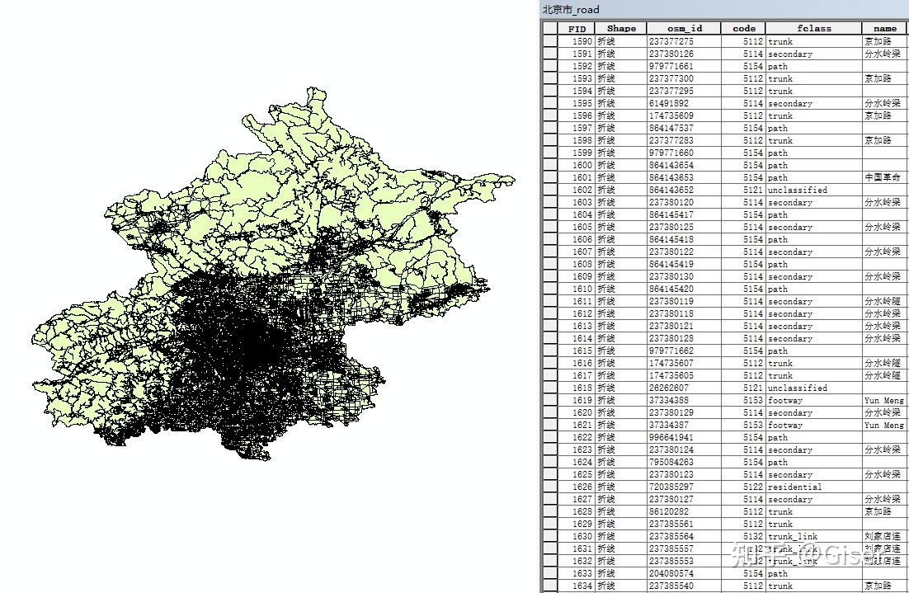Click the Yun Meng name in row 1619
The height and width of the screenshot is (593, 909).
pos(884,400)
